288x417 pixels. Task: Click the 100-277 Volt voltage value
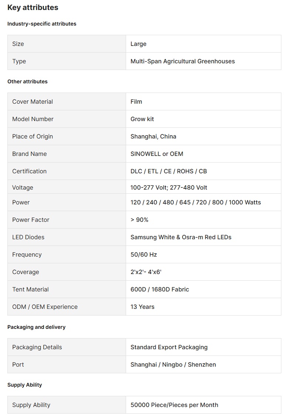tap(169, 187)
